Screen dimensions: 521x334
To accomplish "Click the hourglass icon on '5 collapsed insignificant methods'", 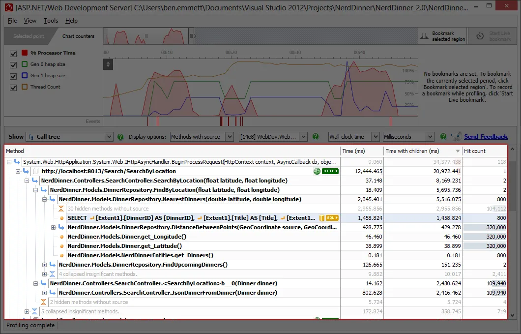I will 34,311.
